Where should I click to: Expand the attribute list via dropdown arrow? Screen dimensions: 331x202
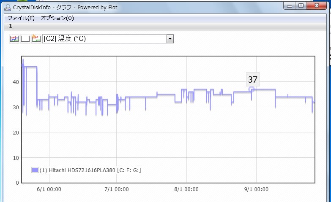click(170, 39)
